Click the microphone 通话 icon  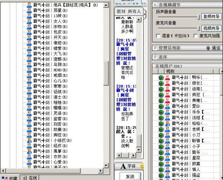click(208, 48)
